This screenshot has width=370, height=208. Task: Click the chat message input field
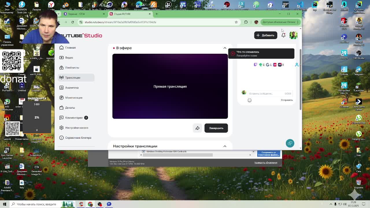(270, 94)
